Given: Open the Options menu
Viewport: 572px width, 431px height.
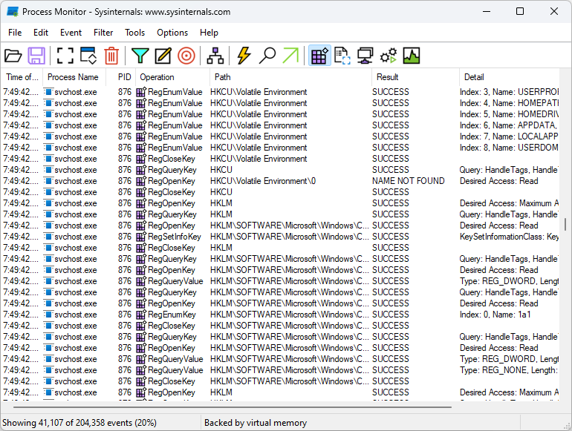Looking at the screenshot, I should pyautogui.click(x=172, y=33).
